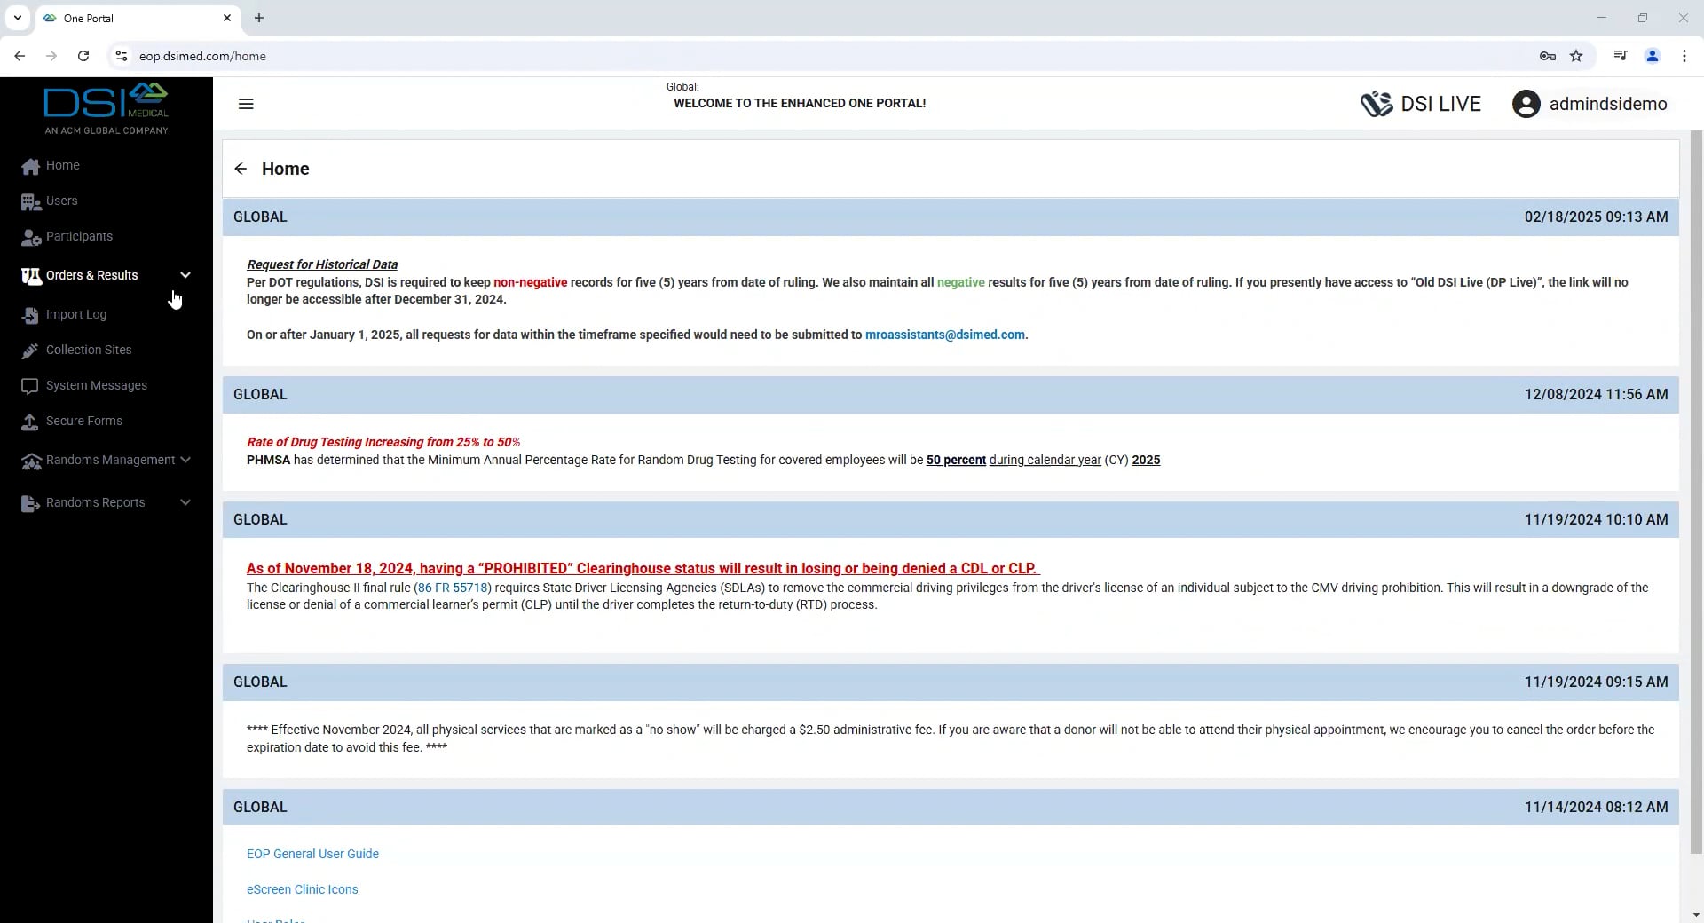Click the admindsidemo account avatar icon

1526,104
